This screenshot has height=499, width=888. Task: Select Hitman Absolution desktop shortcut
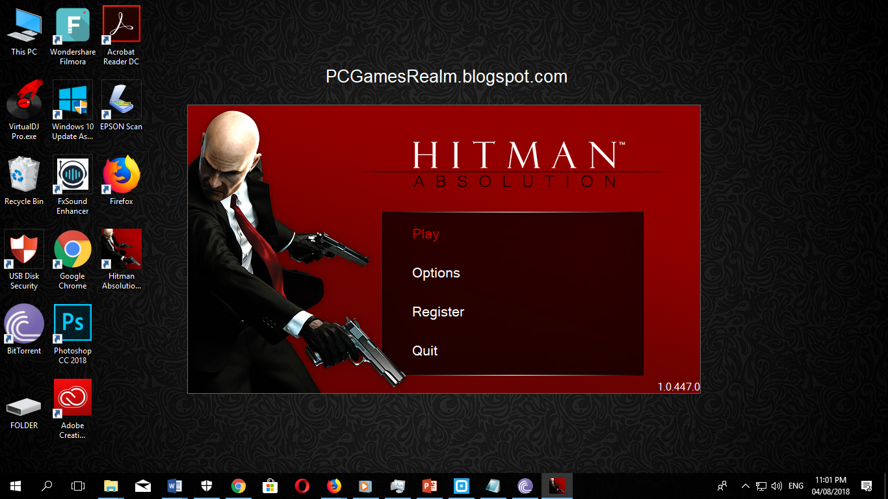[x=122, y=260]
